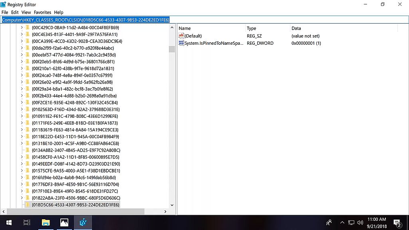Expand the {00CA399E-4CC0-43D2-902B-CEA3D36DC9E4} key
Screen dimensions: 409x230
tap(22, 41)
